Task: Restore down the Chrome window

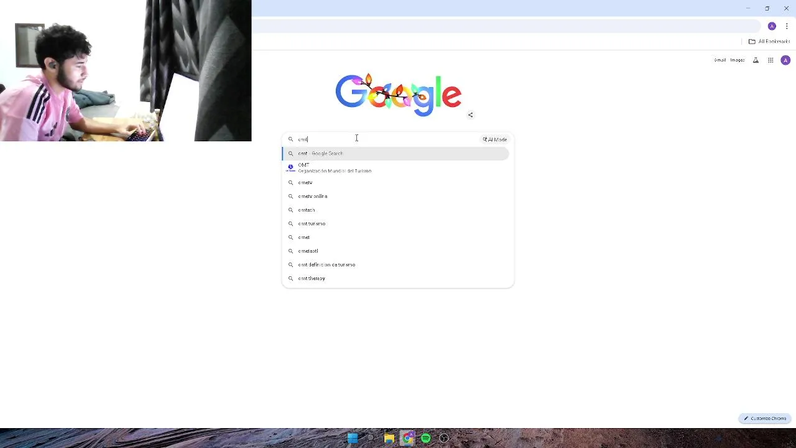Action: coord(767,8)
